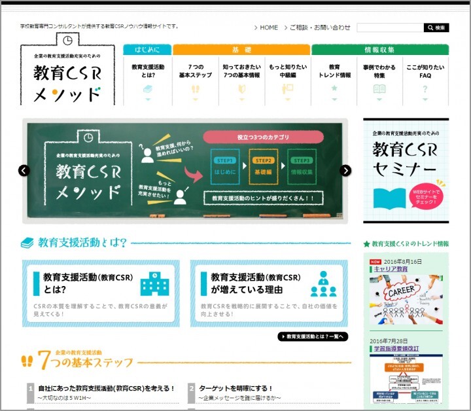Open the 7つの基本ステップ menu item
Image resolution: width=471 pixels, height=411 pixels.
click(196, 81)
